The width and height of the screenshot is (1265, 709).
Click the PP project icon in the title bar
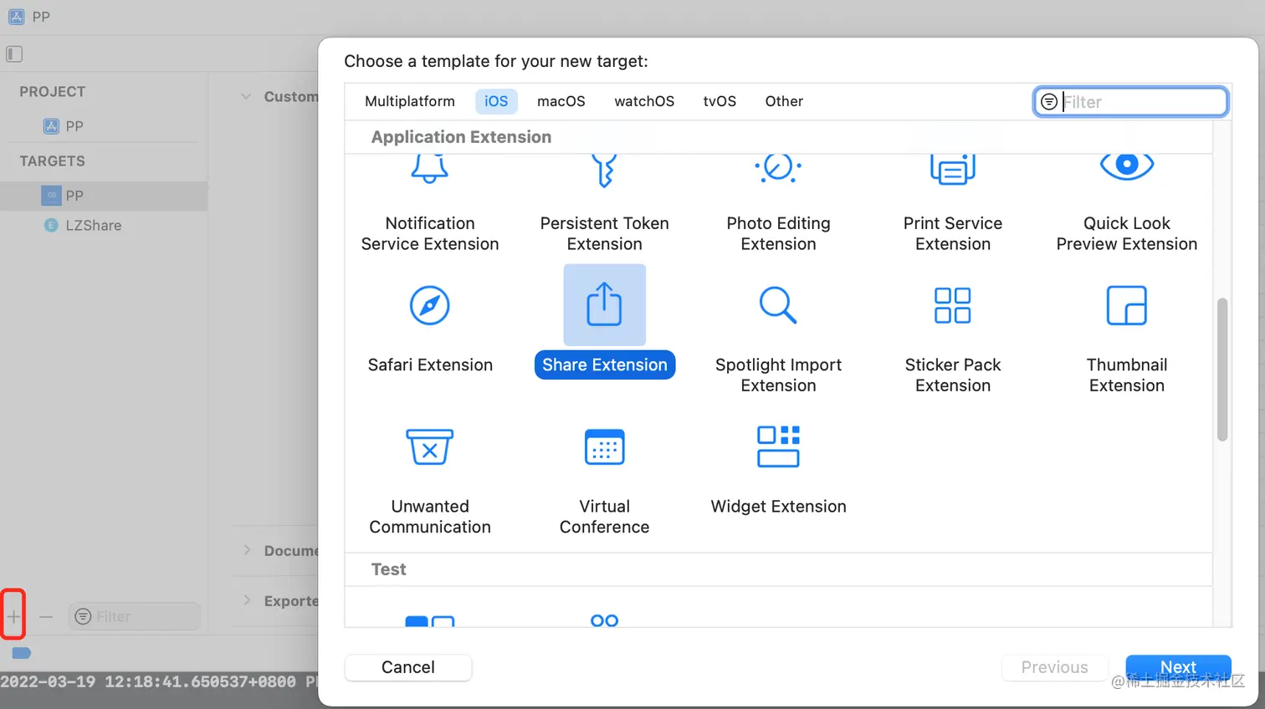click(x=17, y=17)
